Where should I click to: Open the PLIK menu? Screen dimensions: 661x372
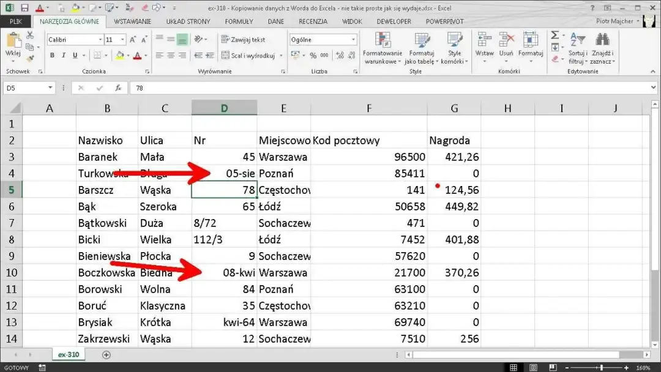[x=16, y=21]
